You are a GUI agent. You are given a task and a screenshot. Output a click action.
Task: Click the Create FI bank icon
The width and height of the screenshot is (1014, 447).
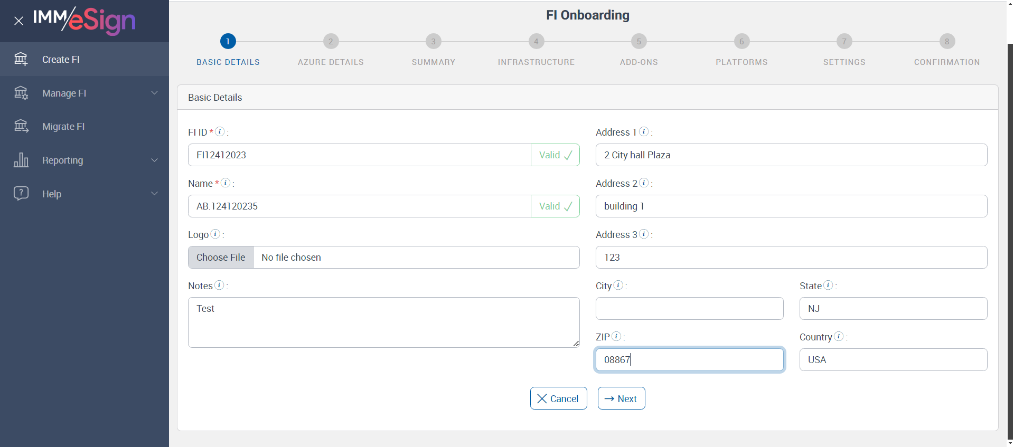click(x=21, y=59)
